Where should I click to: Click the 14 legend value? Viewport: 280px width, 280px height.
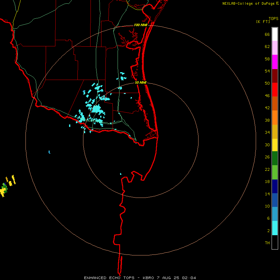pos(267,194)
